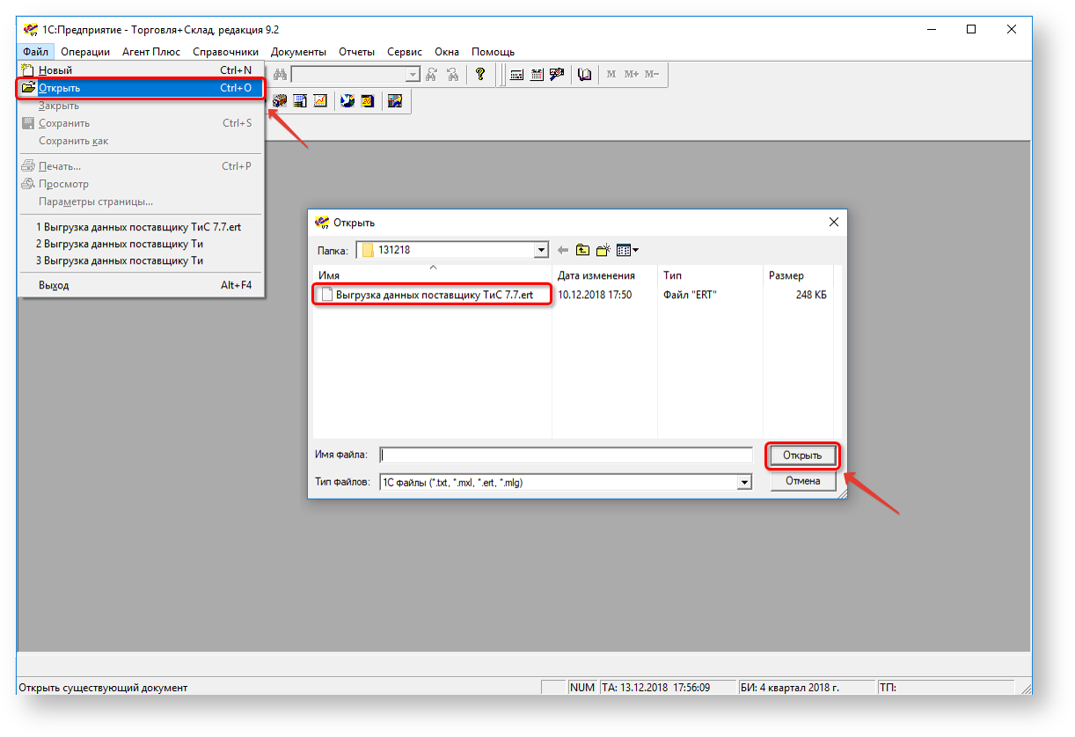1075x737 pixels.
Task: Open the Документы menu
Action: [x=298, y=52]
